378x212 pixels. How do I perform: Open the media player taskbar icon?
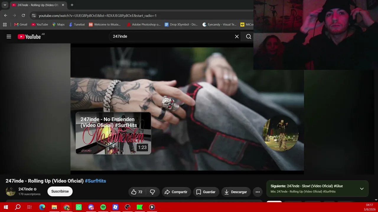click(152, 207)
